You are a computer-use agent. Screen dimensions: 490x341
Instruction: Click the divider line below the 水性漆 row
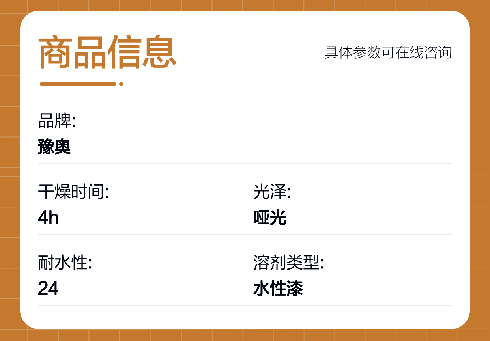(x=245, y=306)
